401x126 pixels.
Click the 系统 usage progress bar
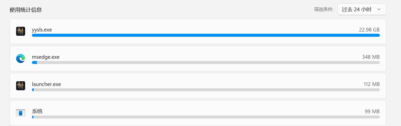206,117
